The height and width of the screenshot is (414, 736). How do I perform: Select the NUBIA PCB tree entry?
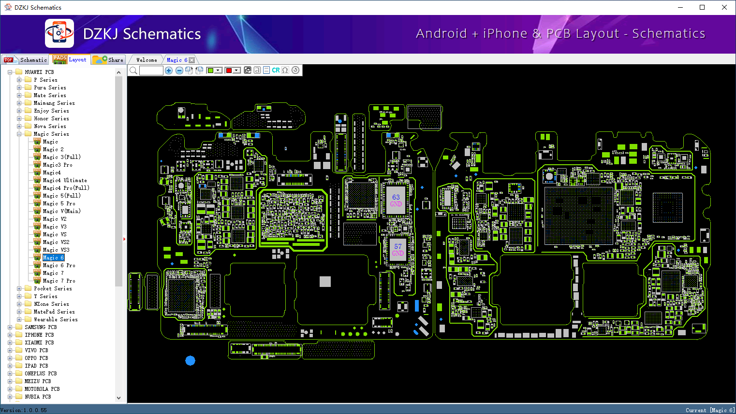tap(38, 397)
